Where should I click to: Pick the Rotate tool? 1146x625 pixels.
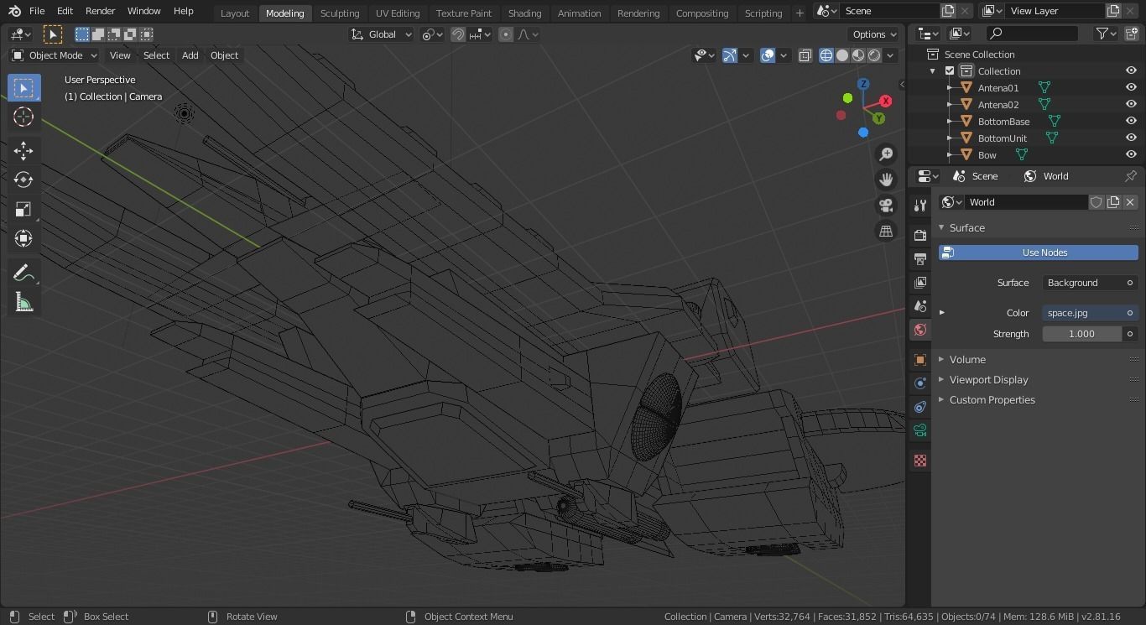click(23, 180)
